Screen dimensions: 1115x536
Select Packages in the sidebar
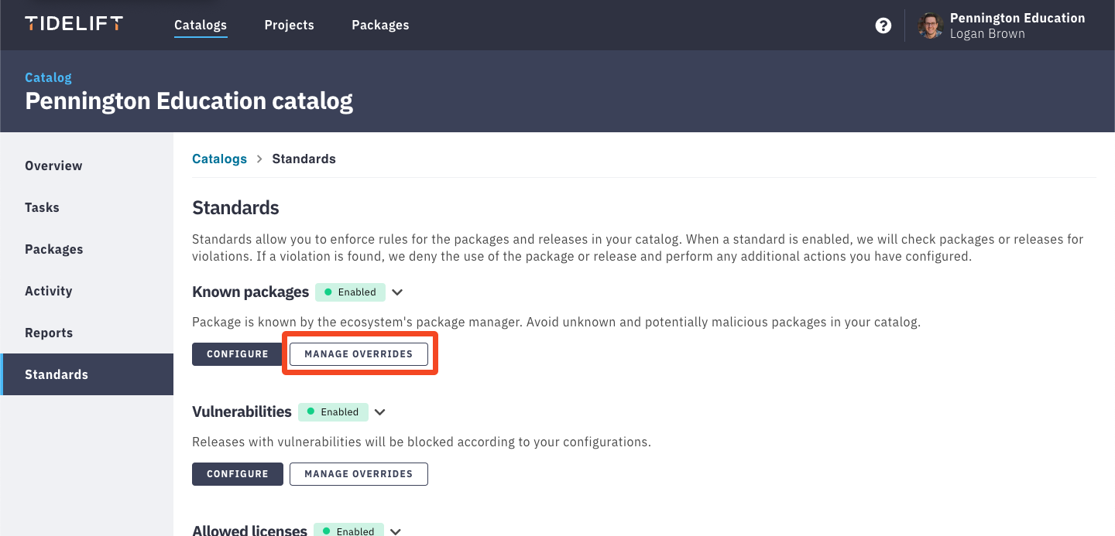click(x=87, y=249)
